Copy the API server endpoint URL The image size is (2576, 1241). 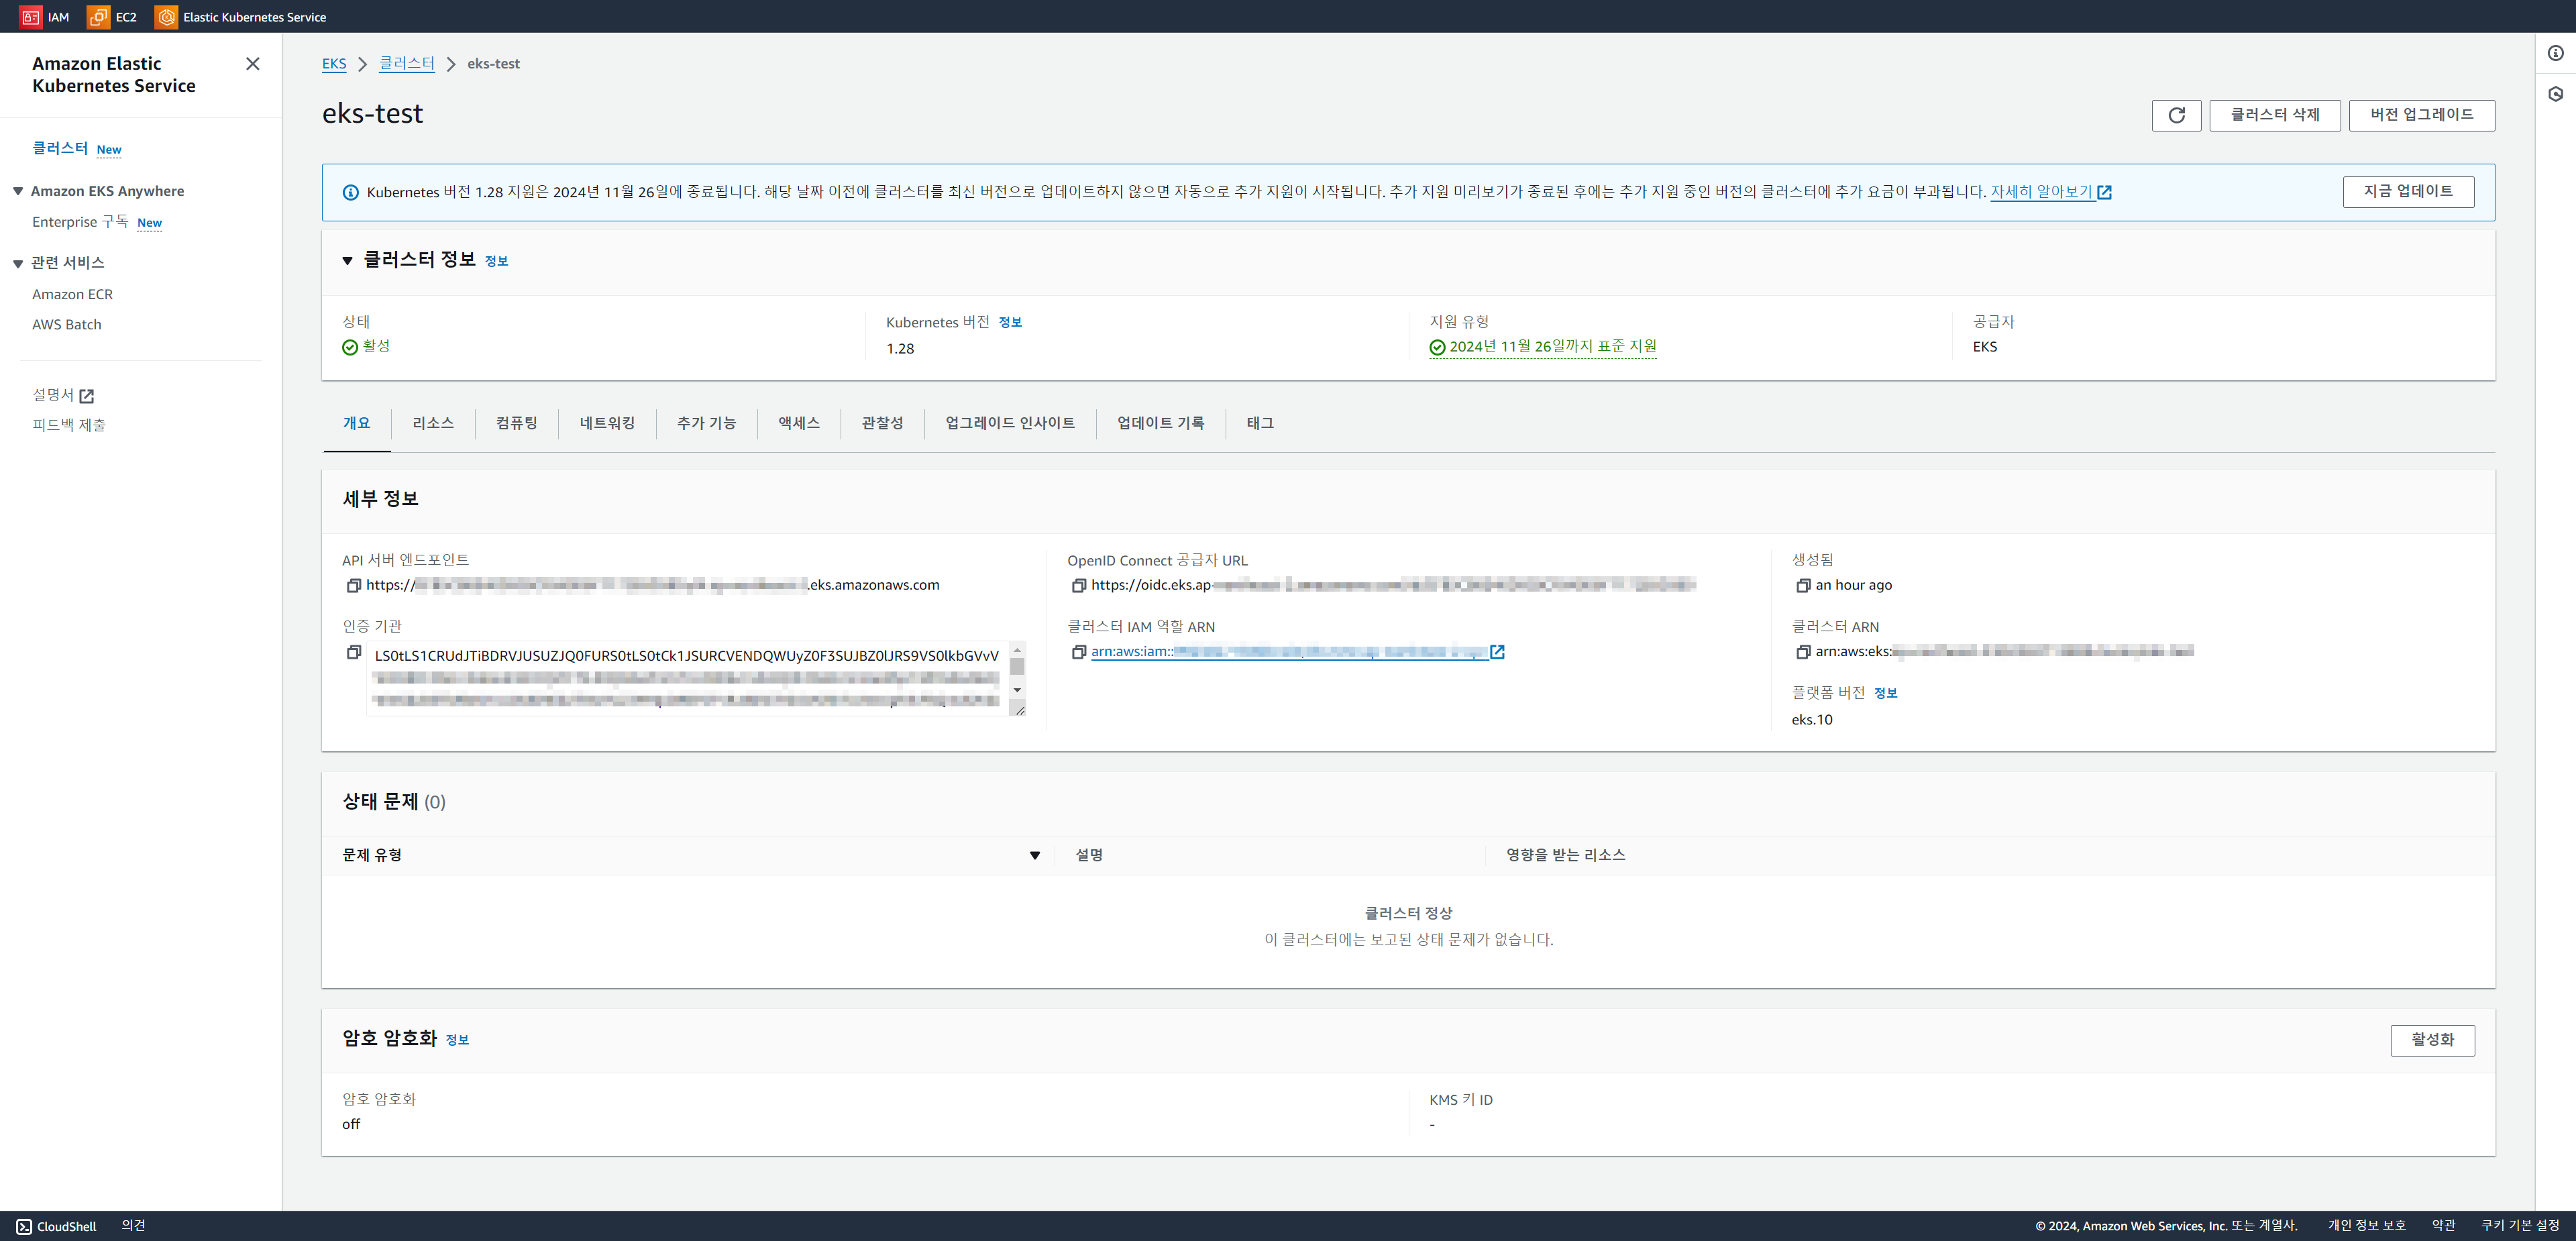(x=353, y=585)
